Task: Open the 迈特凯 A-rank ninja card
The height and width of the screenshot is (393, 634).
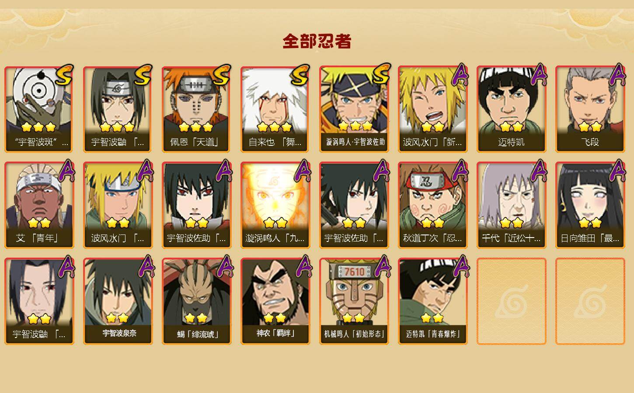Action: (x=511, y=109)
